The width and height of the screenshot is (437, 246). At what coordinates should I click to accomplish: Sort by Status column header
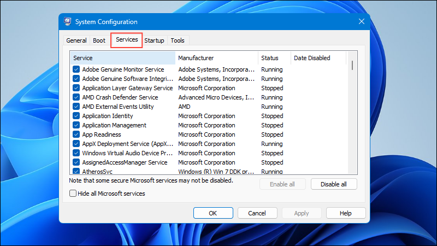tap(274, 58)
